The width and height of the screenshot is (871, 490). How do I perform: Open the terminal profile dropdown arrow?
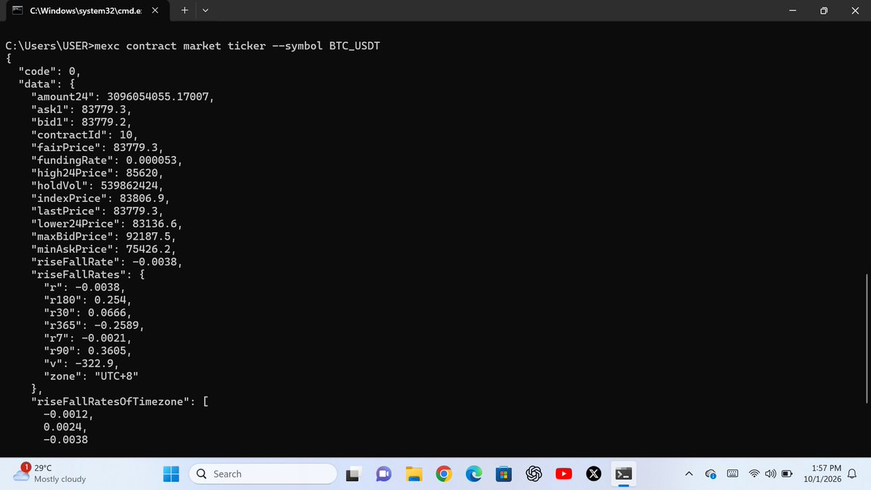[205, 11]
